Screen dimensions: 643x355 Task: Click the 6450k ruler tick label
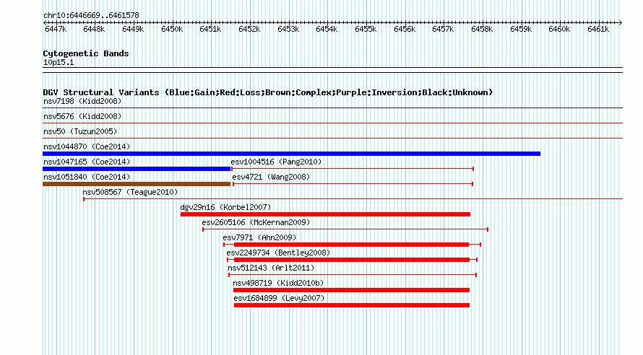(x=172, y=29)
